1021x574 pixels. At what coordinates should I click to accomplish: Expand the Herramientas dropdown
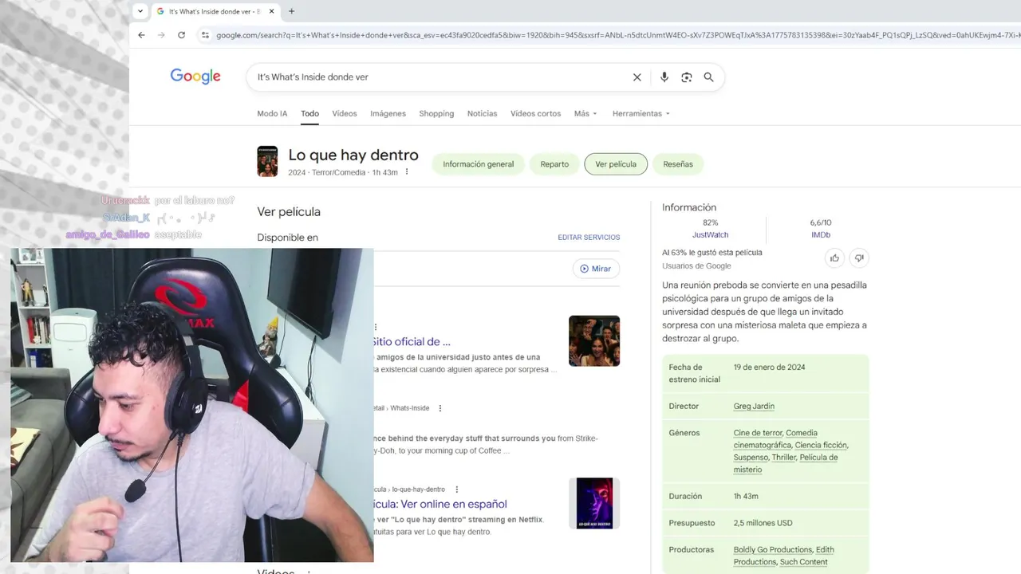(x=641, y=113)
